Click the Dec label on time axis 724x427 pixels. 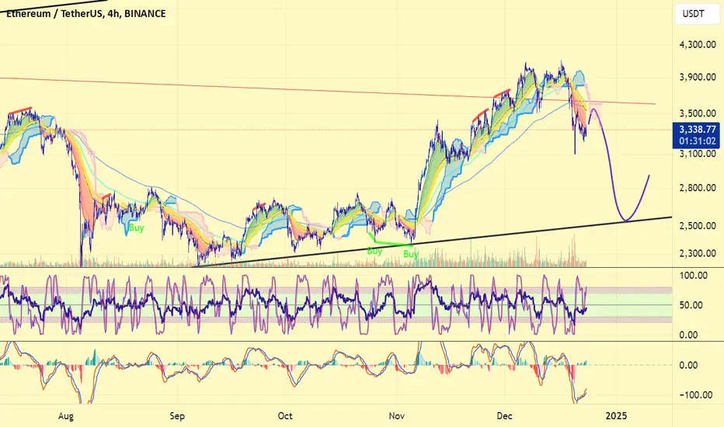504,416
